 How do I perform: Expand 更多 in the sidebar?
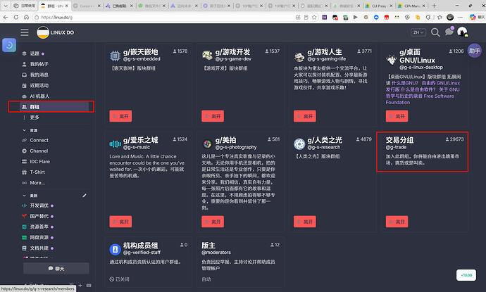tap(35, 118)
